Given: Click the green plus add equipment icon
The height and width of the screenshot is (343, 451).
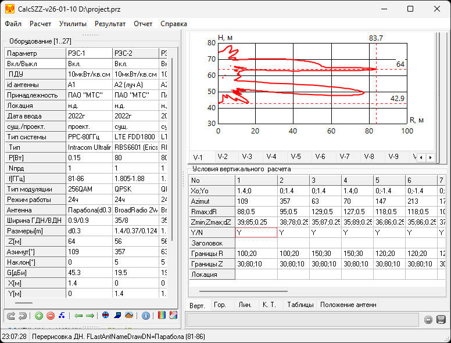Looking at the screenshot, I should click(39, 316).
